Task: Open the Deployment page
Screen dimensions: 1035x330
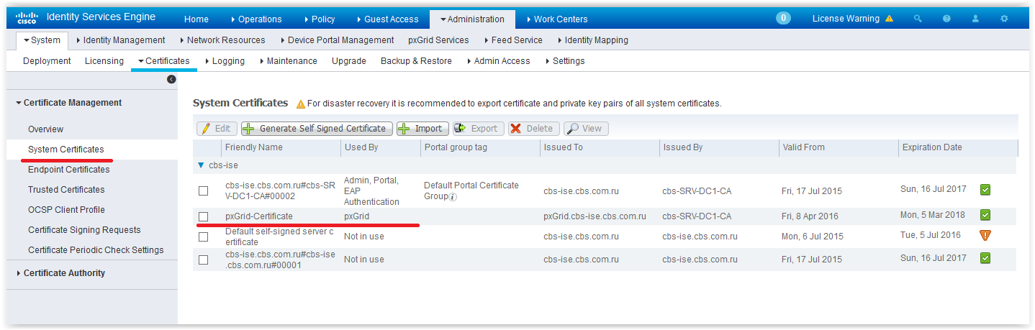Action: click(47, 61)
